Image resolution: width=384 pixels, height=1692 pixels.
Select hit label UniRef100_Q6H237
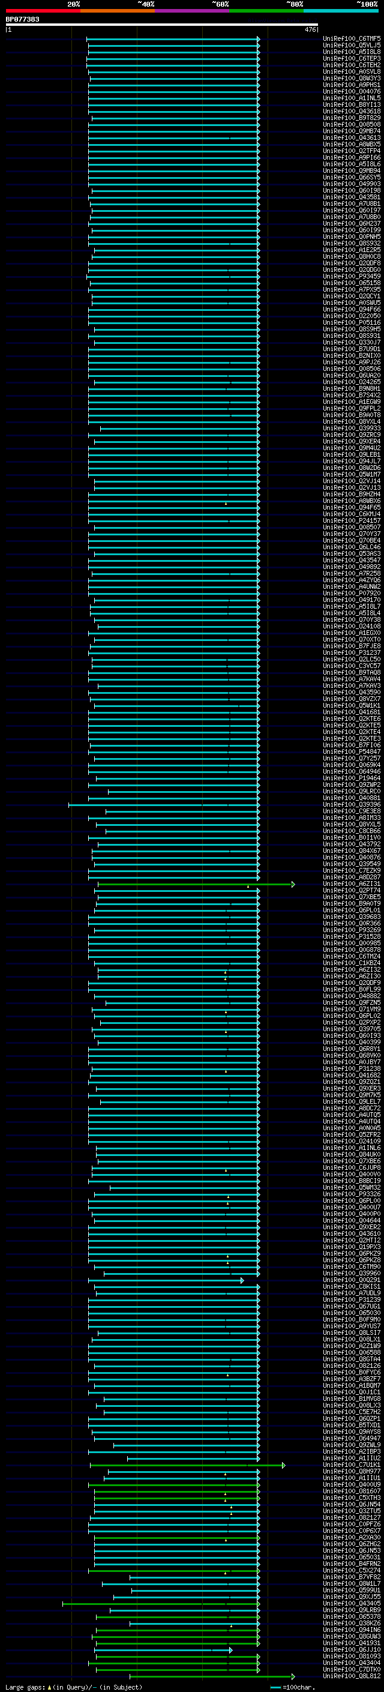point(352,223)
